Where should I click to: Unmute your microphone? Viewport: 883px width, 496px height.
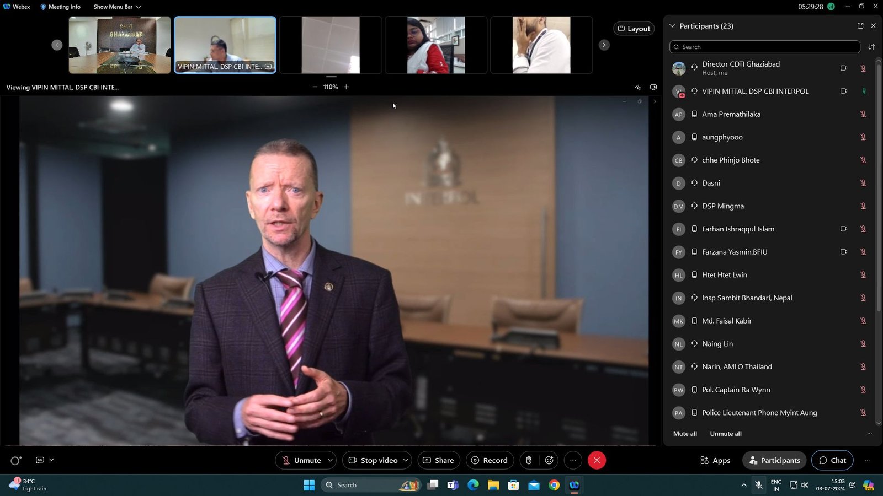click(x=301, y=460)
